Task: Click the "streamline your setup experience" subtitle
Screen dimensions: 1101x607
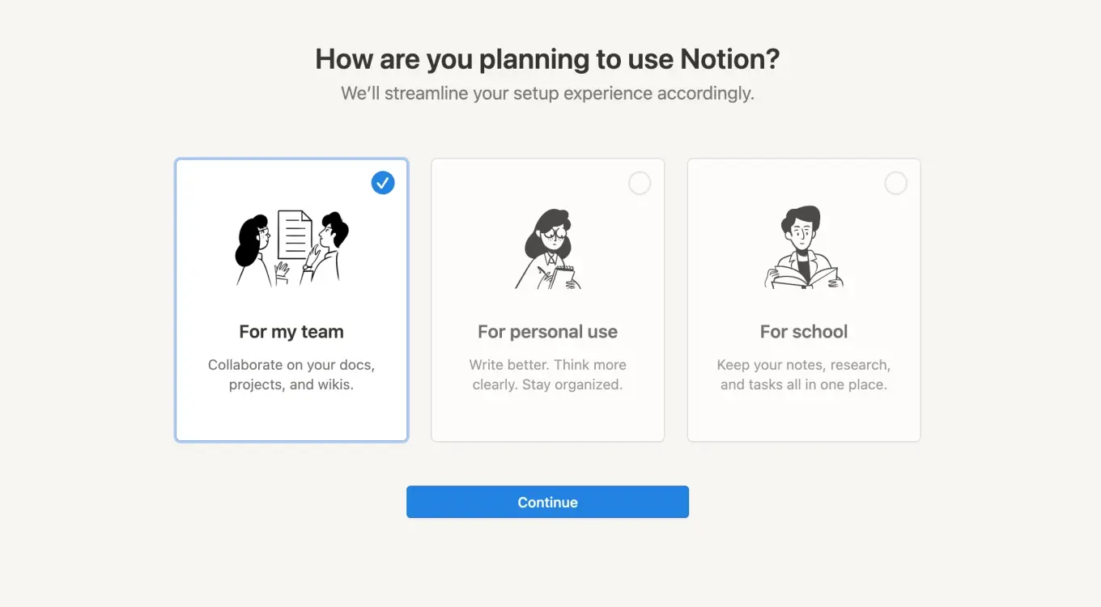Action: tap(547, 93)
